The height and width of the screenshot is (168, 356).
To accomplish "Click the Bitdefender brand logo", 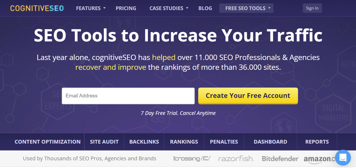I will pos(280,158).
